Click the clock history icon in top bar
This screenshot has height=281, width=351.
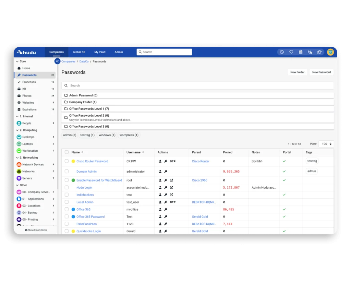click(x=282, y=52)
